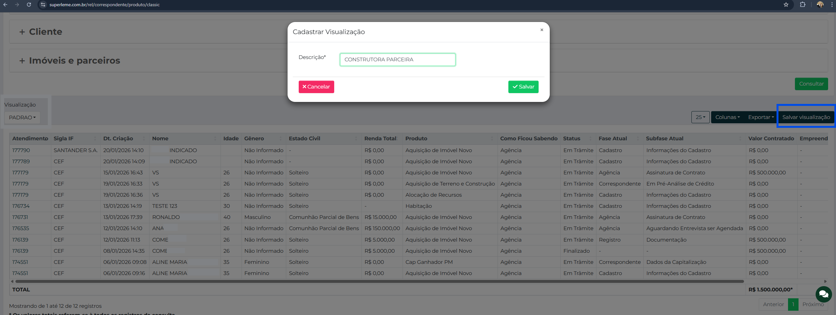Open the browser extensions icon
836x315 pixels.
coord(802,5)
